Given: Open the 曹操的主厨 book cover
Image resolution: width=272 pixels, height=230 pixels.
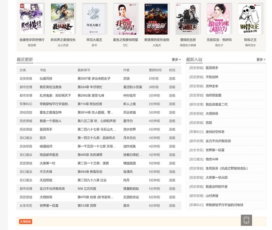Looking at the screenshot, I should [x=188, y=19].
